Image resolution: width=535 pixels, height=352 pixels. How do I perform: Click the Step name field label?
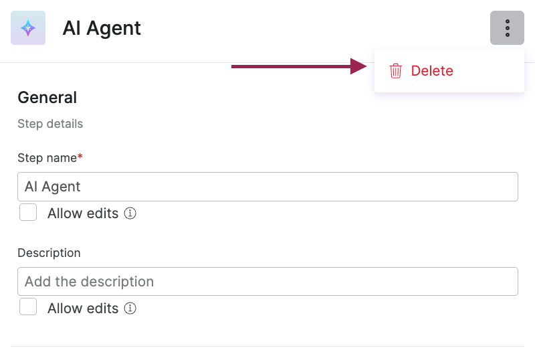click(x=47, y=158)
